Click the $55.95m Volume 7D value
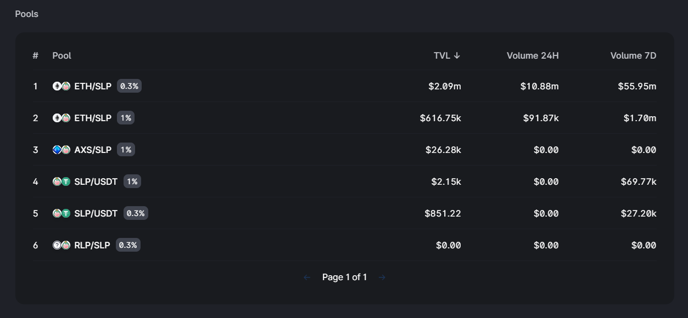The width and height of the screenshot is (688, 318). tap(636, 86)
